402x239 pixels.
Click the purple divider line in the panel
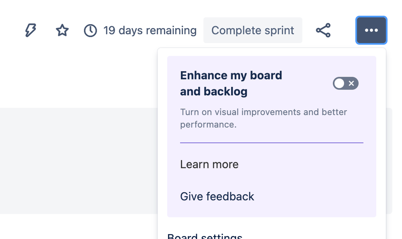point(271,143)
